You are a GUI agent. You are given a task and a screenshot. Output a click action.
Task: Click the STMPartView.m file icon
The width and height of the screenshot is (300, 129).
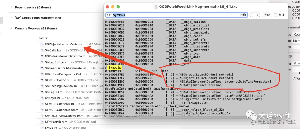(x=42, y=122)
